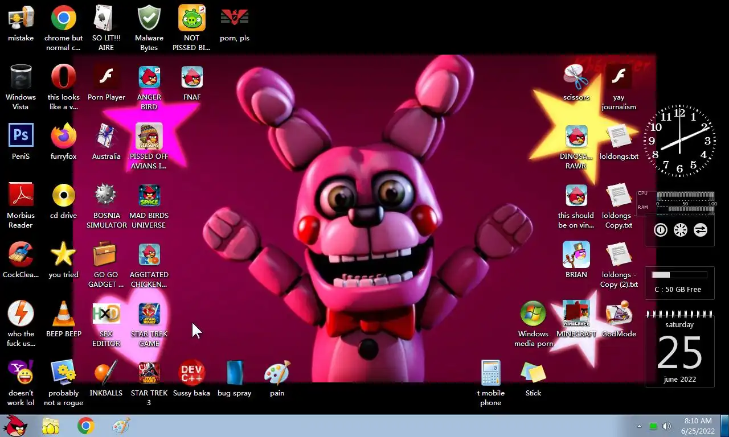729x437 pixels.
Task: Open the 'DINOSA... RAWR' Angry Birds icon
Action: pyautogui.click(x=576, y=136)
